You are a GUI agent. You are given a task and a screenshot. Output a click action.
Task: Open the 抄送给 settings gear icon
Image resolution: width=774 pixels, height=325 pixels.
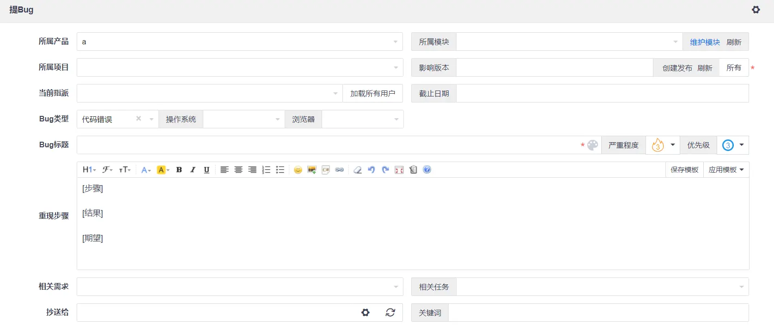coord(366,313)
